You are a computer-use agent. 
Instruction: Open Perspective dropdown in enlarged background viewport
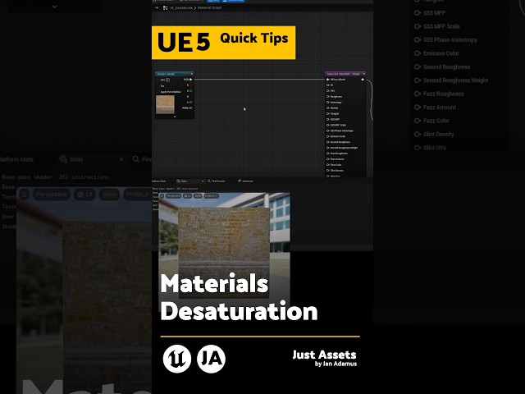52,195
